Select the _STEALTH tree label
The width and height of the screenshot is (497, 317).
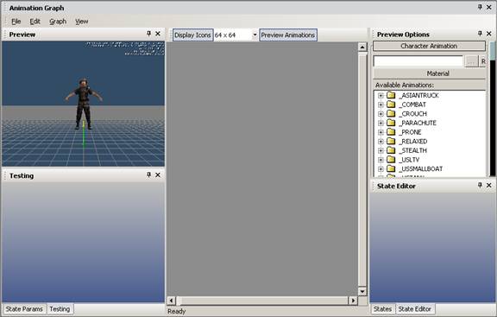coord(412,150)
